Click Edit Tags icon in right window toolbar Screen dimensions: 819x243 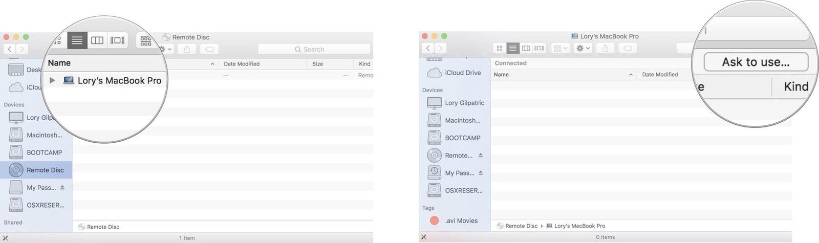[x=628, y=48]
